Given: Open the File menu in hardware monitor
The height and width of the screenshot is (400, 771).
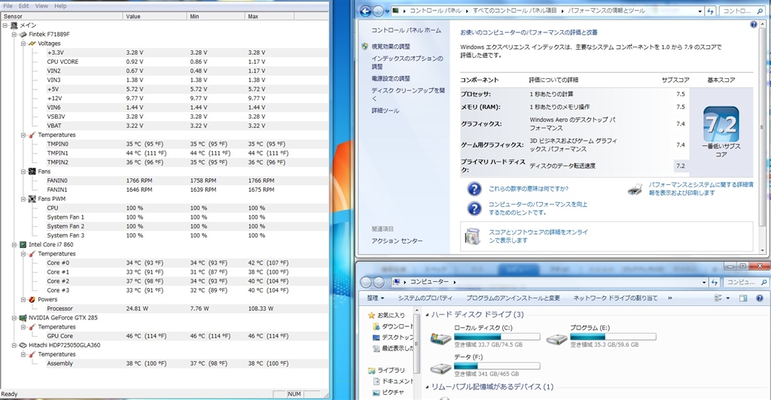Looking at the screenshot, I should 9,5.
